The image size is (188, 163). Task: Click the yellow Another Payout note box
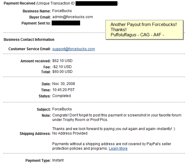144,30
